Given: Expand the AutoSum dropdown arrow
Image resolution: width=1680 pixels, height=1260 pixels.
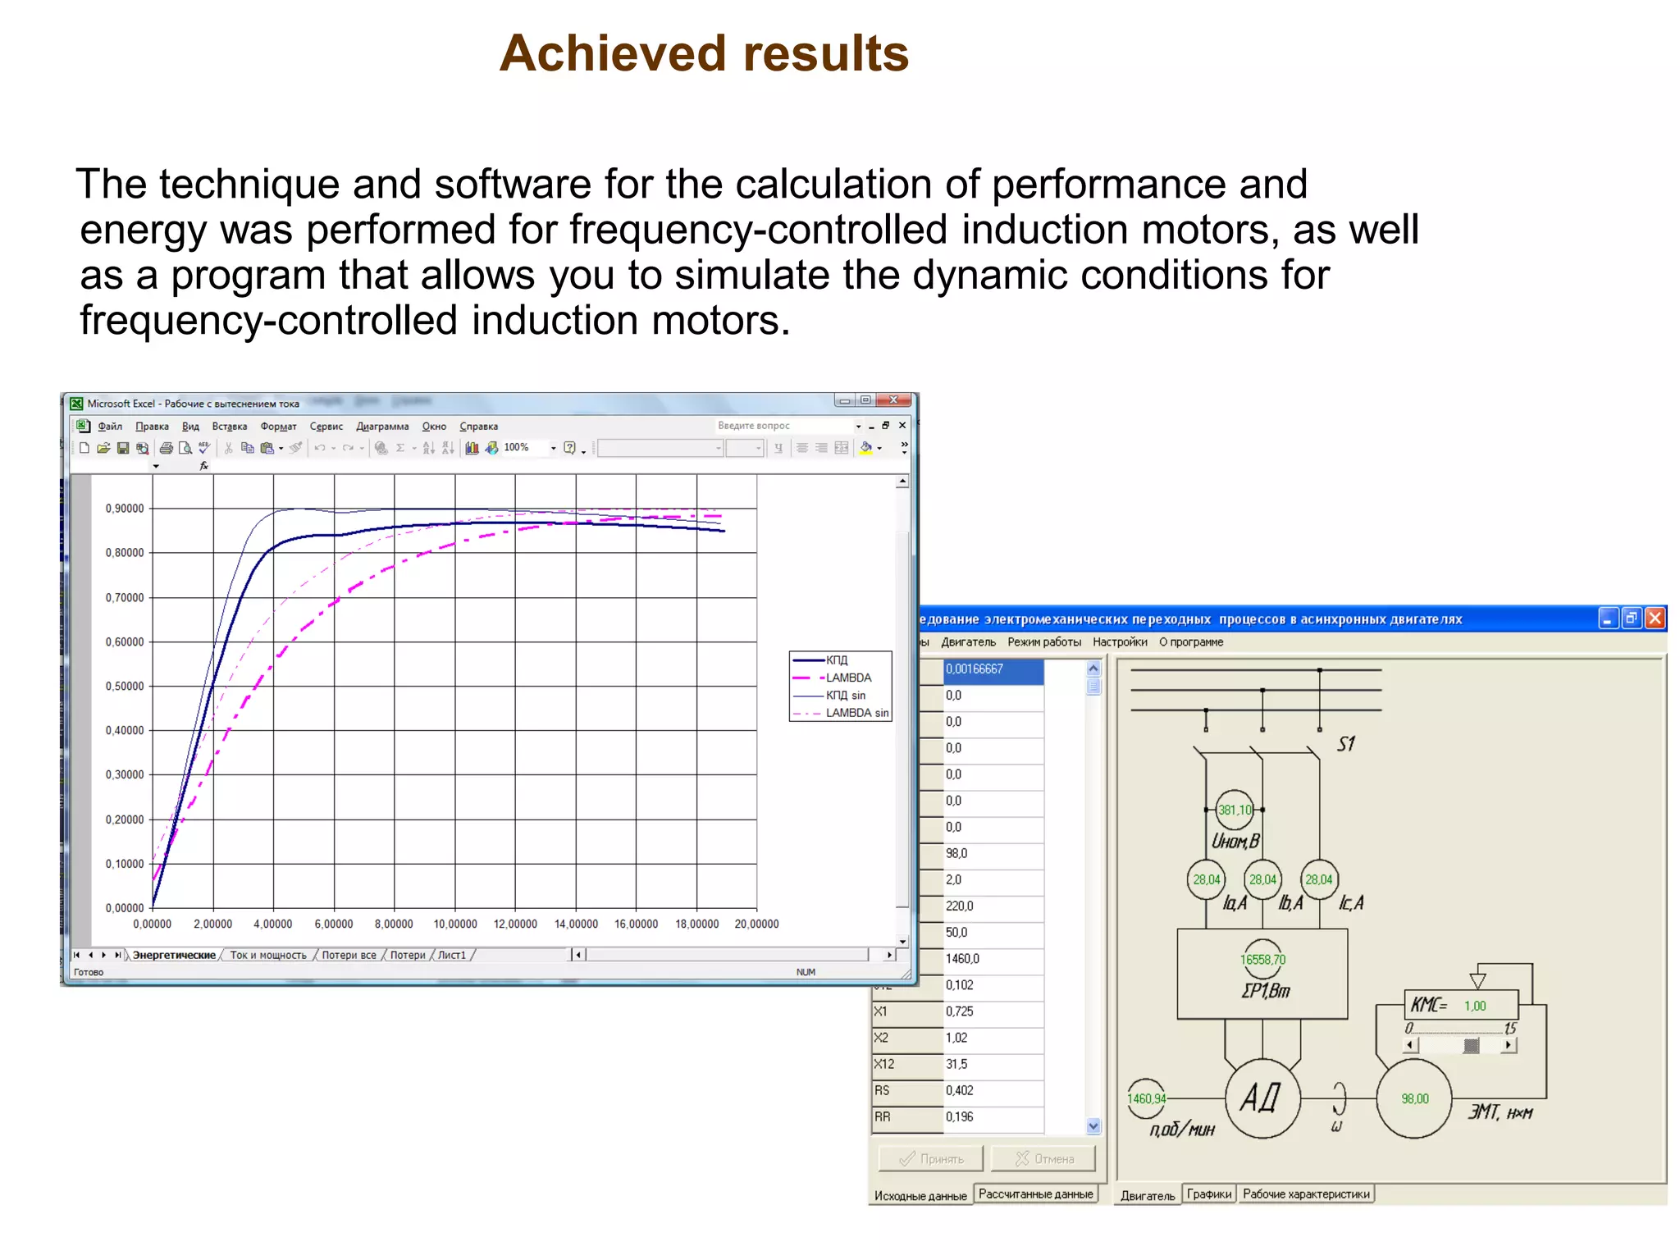Looking at the screenshot, I should (414, 449).
